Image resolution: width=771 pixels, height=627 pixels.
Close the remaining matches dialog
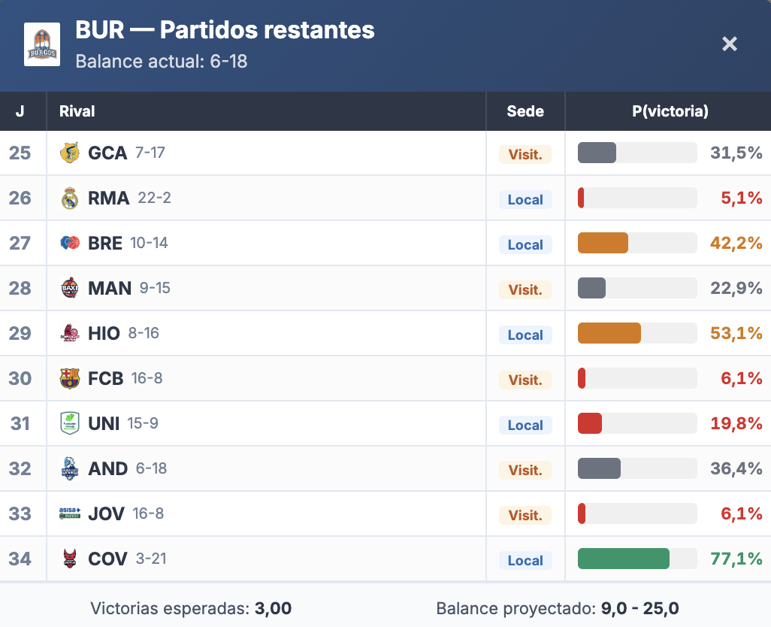pyautogui.click(x=730, y=44)
